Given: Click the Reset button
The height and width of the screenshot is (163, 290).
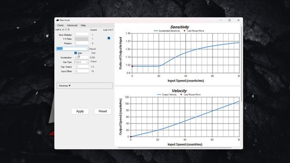Looking at the screenshot, I should 103,111.
